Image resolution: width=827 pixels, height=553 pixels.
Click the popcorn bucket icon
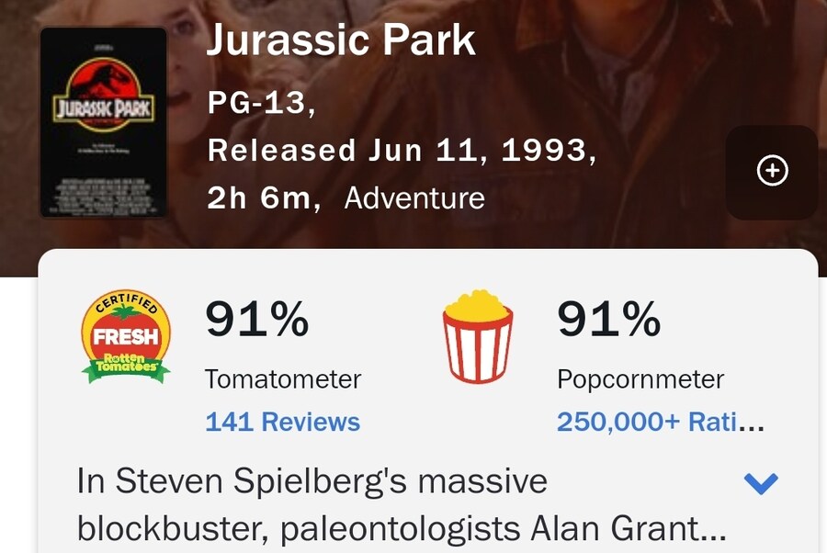(x=477, y=336)
